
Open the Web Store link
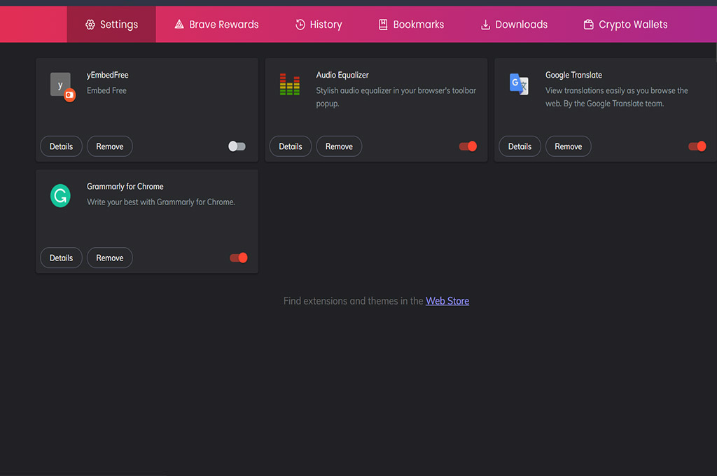447,301
